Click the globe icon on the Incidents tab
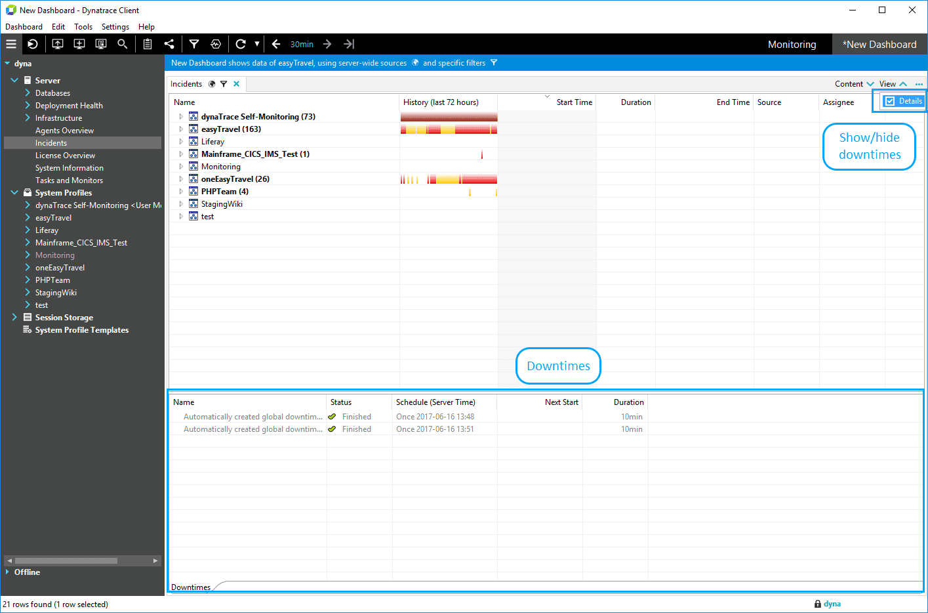928x613 pixels. tap(212, 84)
